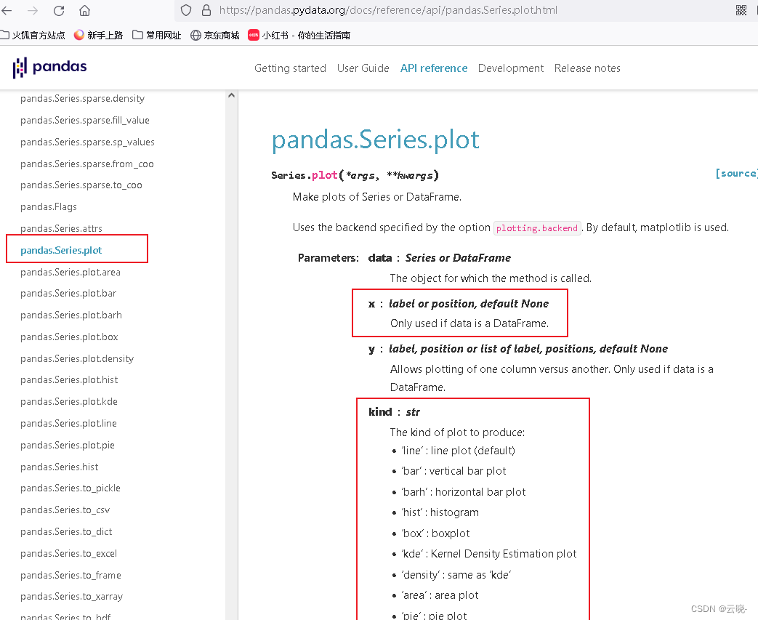Open pandas.Series.hist in sidebar
Image resolution: width=758 pixels, height=620 pixels.
tap(60, 467)
